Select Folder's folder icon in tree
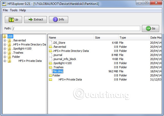 pyautogui.click(x=9, y=57)
